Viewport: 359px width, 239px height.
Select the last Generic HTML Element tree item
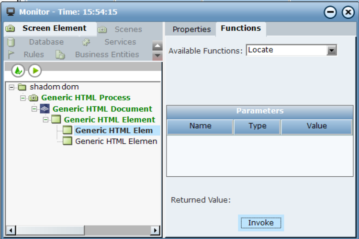116,141
